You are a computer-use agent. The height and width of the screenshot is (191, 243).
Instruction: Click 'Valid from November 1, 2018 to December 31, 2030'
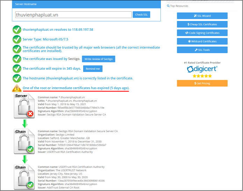pos(70,142)
